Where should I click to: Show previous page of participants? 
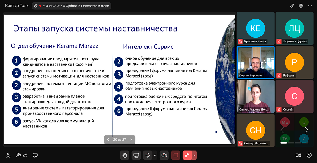pyautogui.click(x=282, y=131)
